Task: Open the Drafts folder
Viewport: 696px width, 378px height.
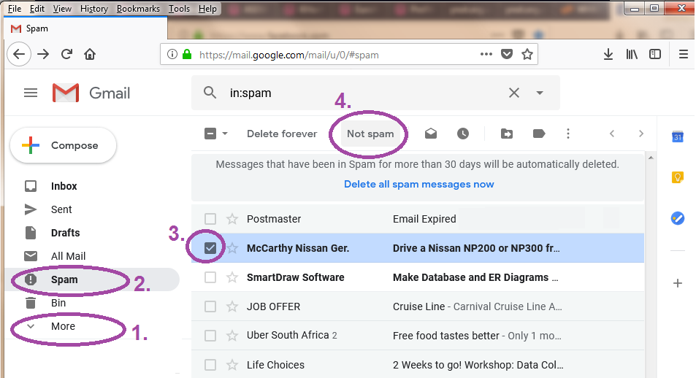Action: [x=65, y=233]
